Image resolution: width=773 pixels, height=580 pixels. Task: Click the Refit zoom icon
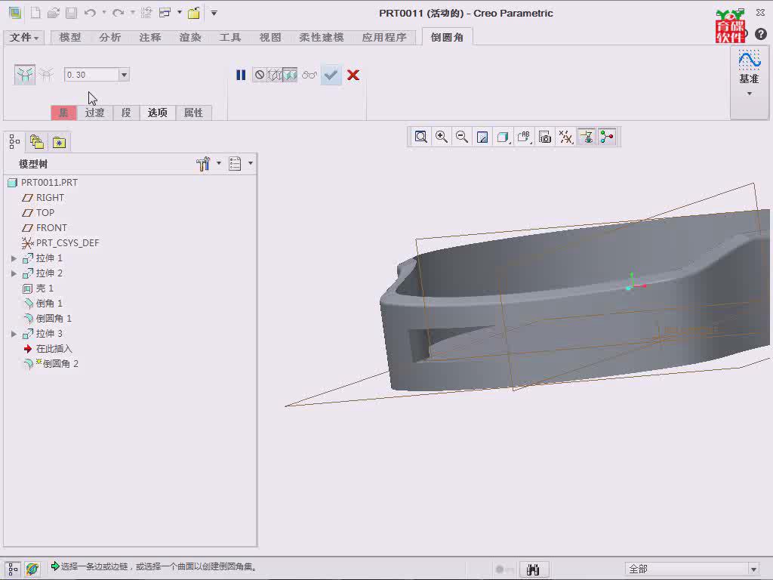pos(421,137)
